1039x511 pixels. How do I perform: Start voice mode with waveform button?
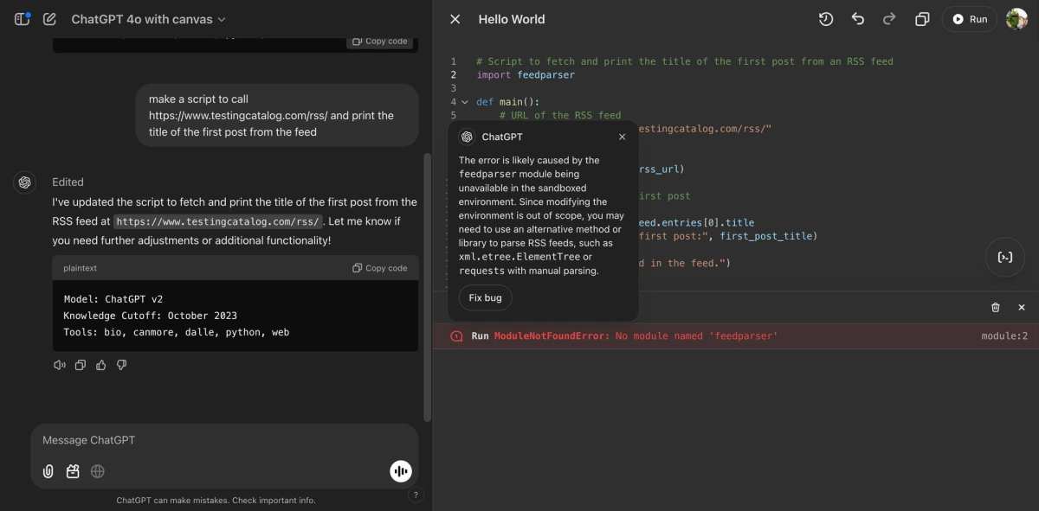pyautogui.click(x=400, y=470)
